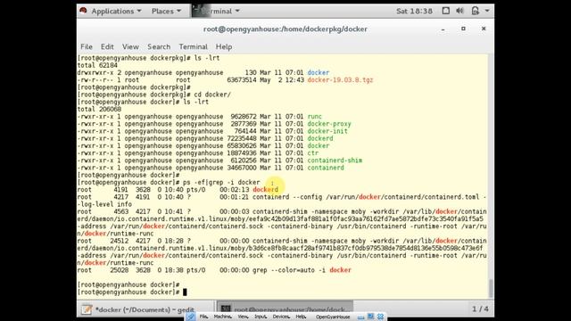The width and height of the screenshot is (571, 321).
Task: Click the file size 63673514
Action: [x=242, y=80]
